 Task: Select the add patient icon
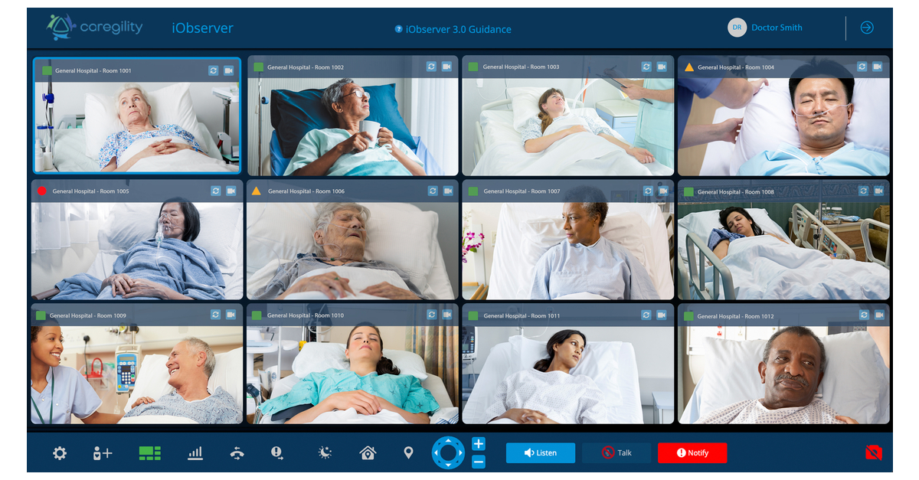click(102, 452)
